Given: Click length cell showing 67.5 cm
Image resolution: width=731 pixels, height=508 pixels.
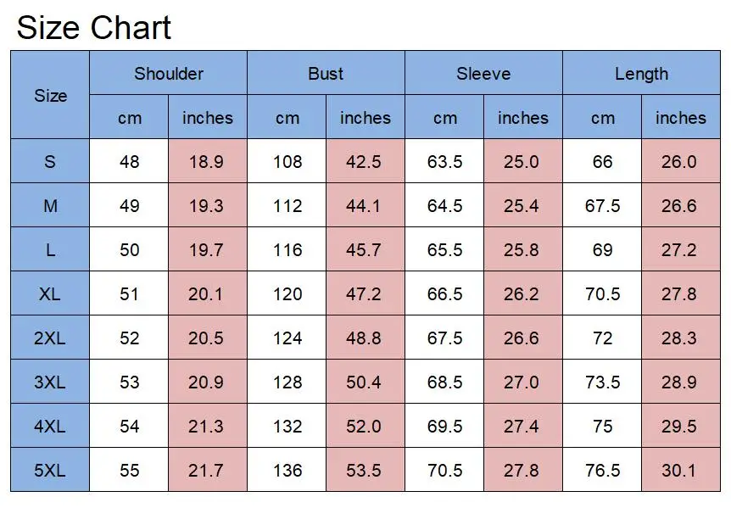Looking at the screenshot, I should coord(602,205).
